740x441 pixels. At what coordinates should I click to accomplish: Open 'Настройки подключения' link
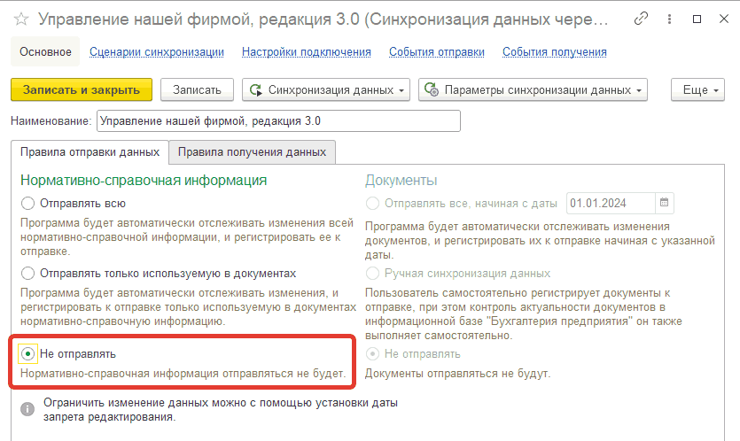click(307, 52)
